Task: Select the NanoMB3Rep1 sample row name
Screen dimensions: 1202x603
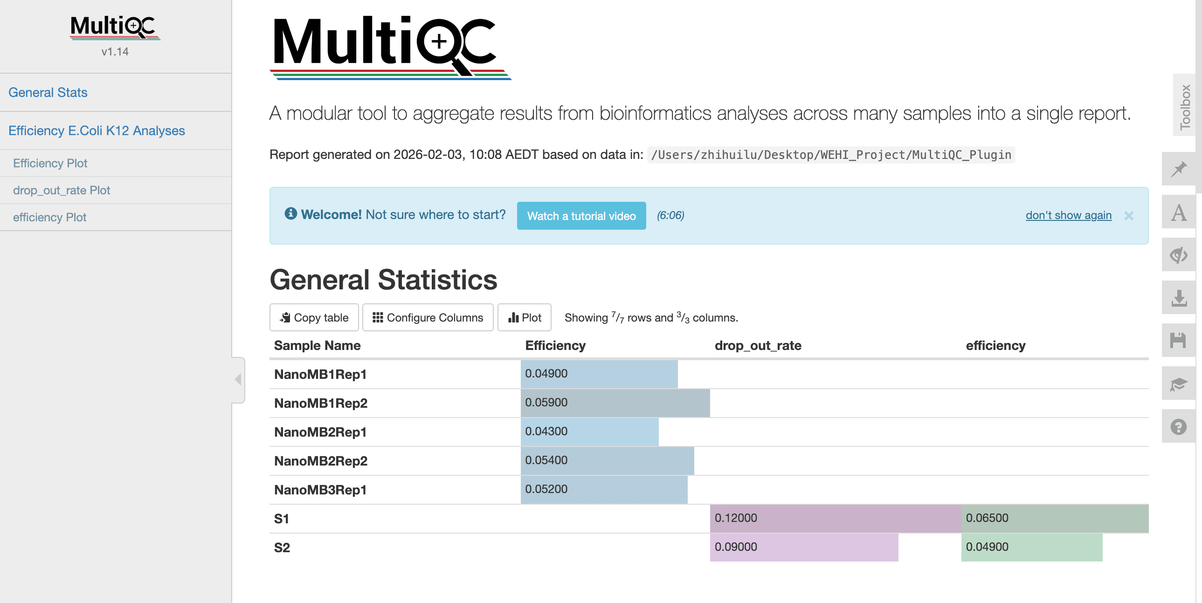Action: [320, 490]
